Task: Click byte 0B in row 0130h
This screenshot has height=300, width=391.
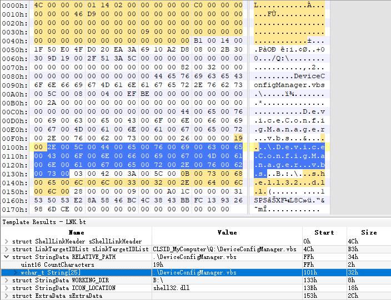Action: click(x=185, y=174)
